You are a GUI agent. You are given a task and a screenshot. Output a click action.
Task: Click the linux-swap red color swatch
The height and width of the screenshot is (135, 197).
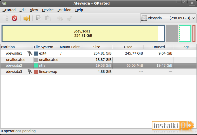(36, 72)
